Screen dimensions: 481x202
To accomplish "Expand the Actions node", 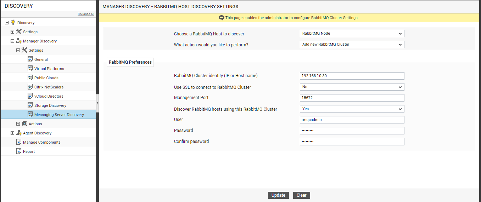I will tap(18, 124).
